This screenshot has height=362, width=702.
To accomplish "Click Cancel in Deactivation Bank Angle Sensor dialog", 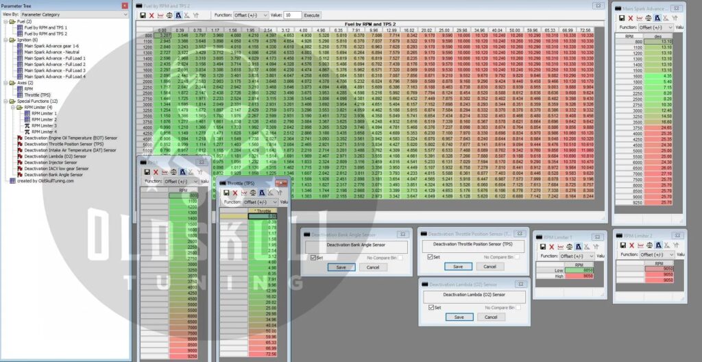I will coord(373,266).
